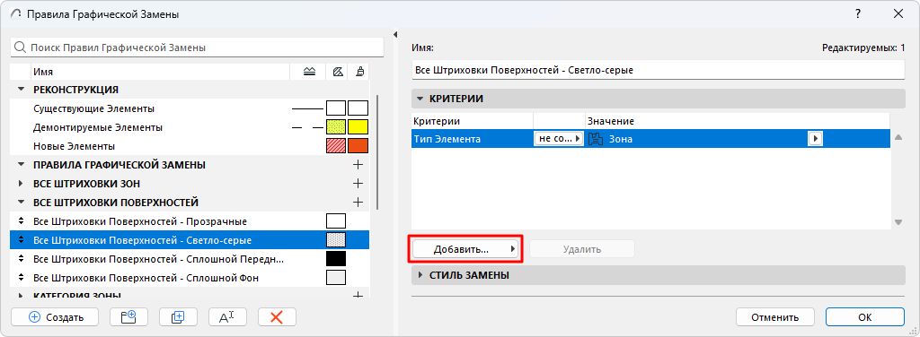The height and width of the screenshot is (337, 920).
Task: Click surface swatch of Существующие Элементы
Action: point(358,108)
